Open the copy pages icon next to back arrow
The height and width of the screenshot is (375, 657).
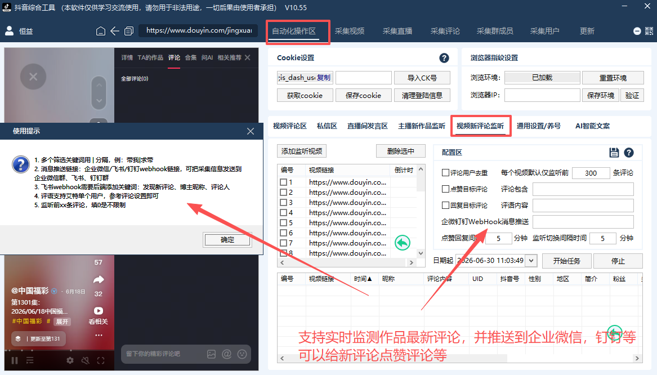(129, 31)
